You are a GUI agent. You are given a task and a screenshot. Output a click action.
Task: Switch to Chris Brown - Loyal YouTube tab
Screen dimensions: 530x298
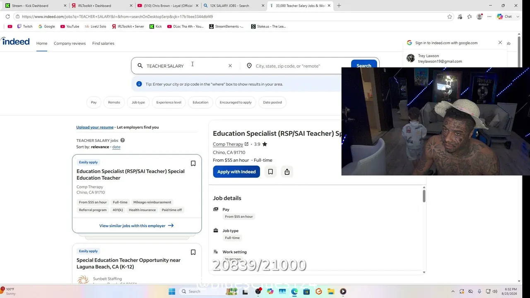(168, 6)
